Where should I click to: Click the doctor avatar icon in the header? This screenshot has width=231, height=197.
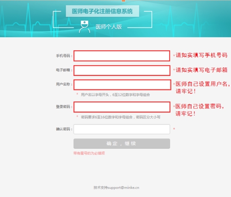pos(84,27)
